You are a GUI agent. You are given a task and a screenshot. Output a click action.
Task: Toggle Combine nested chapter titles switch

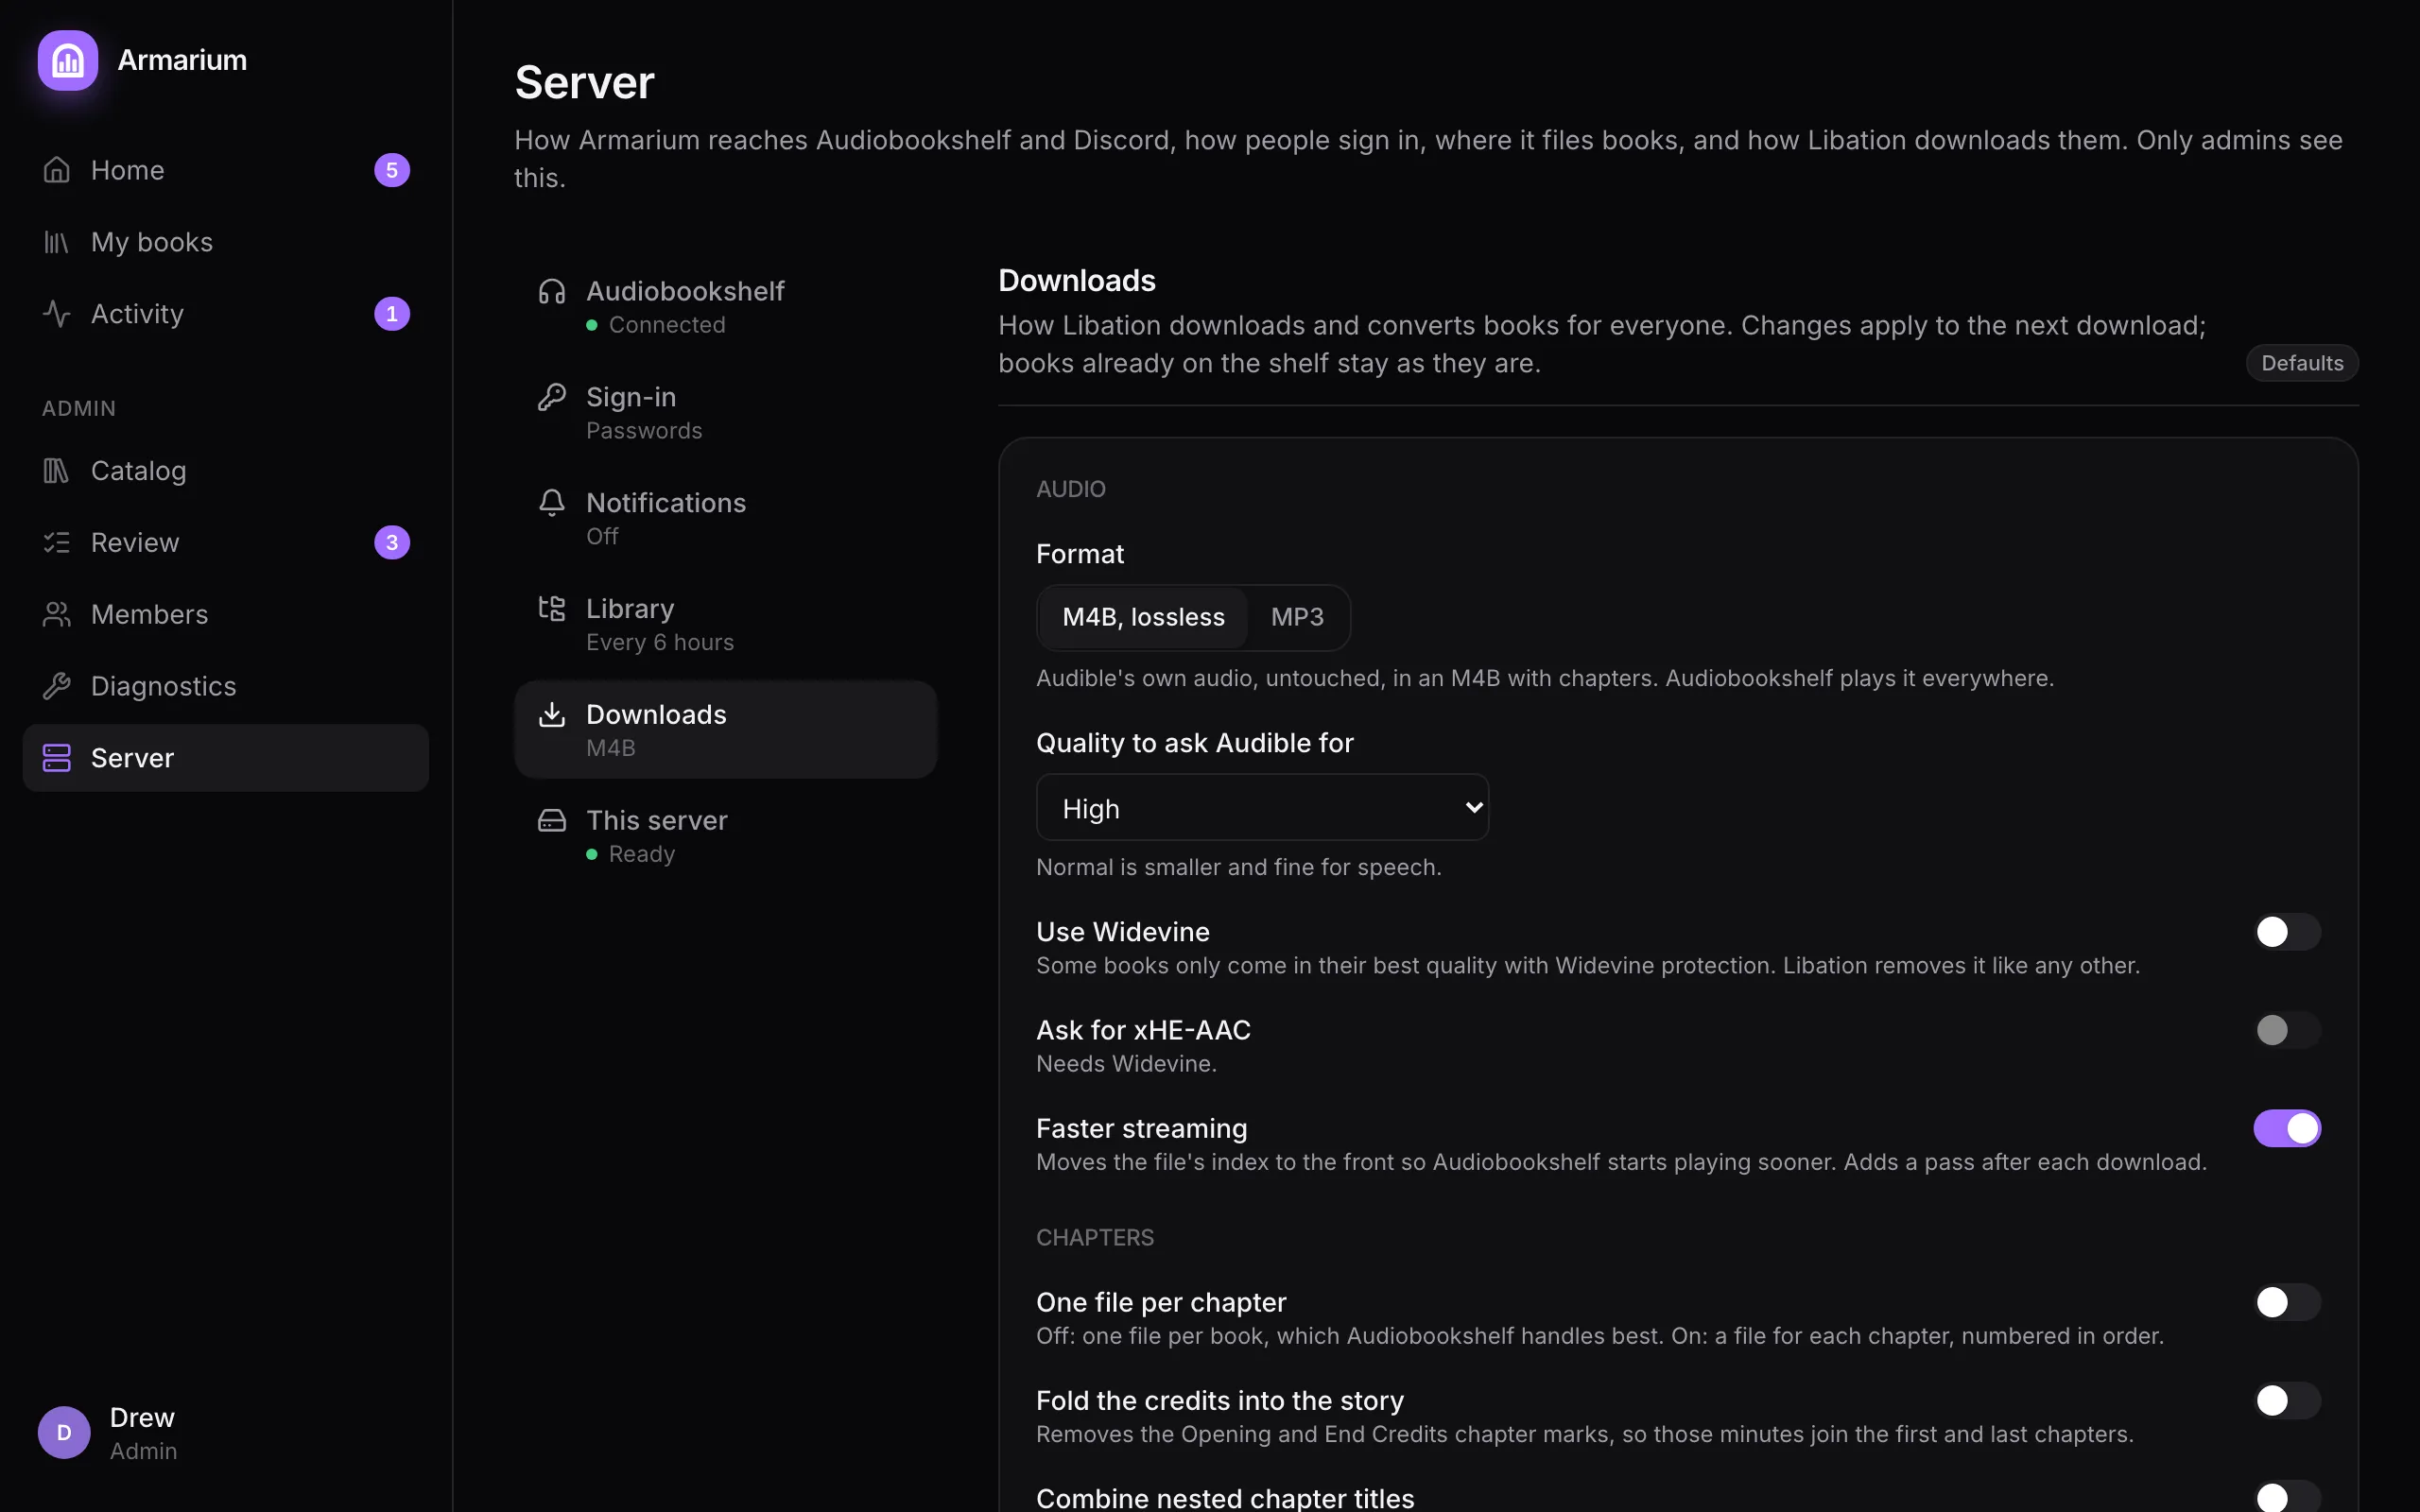pyautogui.click(x=2287, y=1497)
